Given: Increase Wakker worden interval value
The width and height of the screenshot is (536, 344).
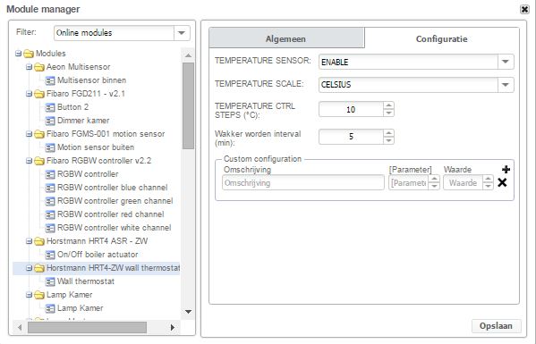Looking at the screenshot, I should [388, 133].
